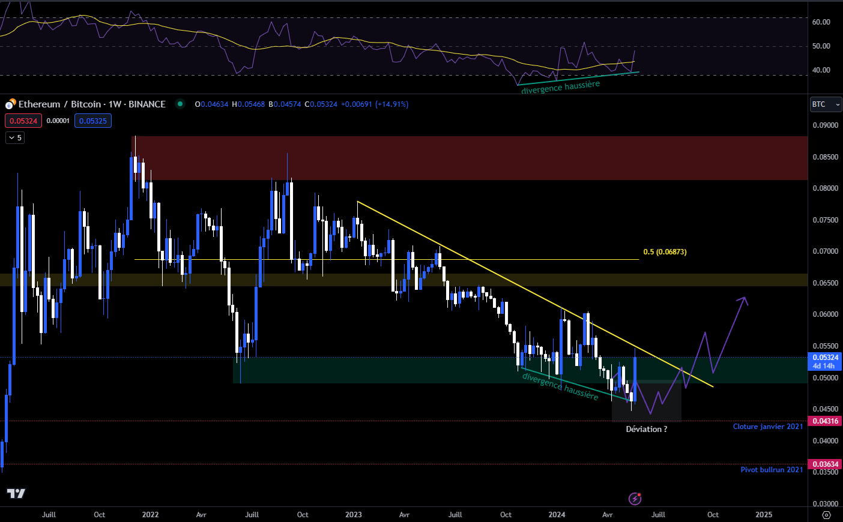Click the red resistance zone rectangle
Image resolution: width=843 pixels, height=522 pixels.
468,158
